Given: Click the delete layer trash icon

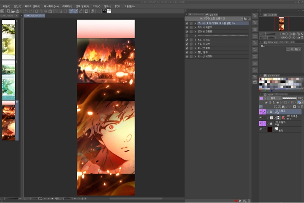Looking at the screenshot, I should (x=302, y=107).
